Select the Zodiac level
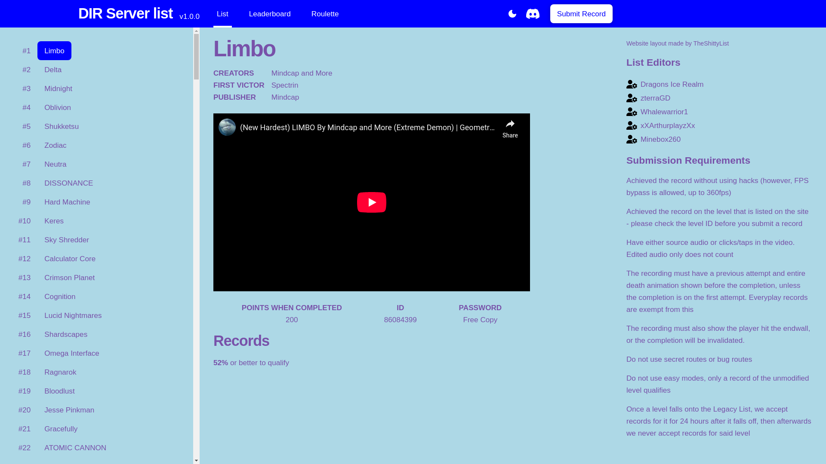 tap(55, 145)
